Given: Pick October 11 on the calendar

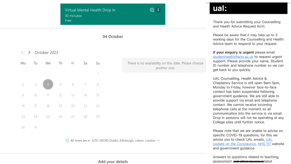Looking at the screenshot, I should 48,95.
